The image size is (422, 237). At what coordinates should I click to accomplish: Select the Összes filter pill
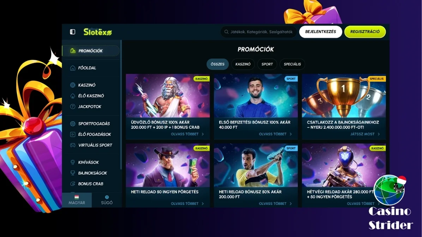[x=217, y=64]
